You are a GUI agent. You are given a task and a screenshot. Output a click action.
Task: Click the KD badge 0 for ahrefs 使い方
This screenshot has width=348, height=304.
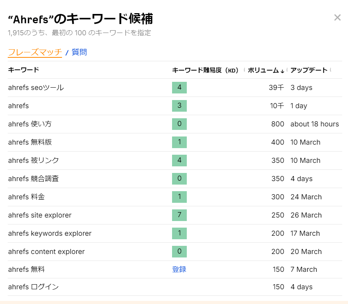point(179,124)
